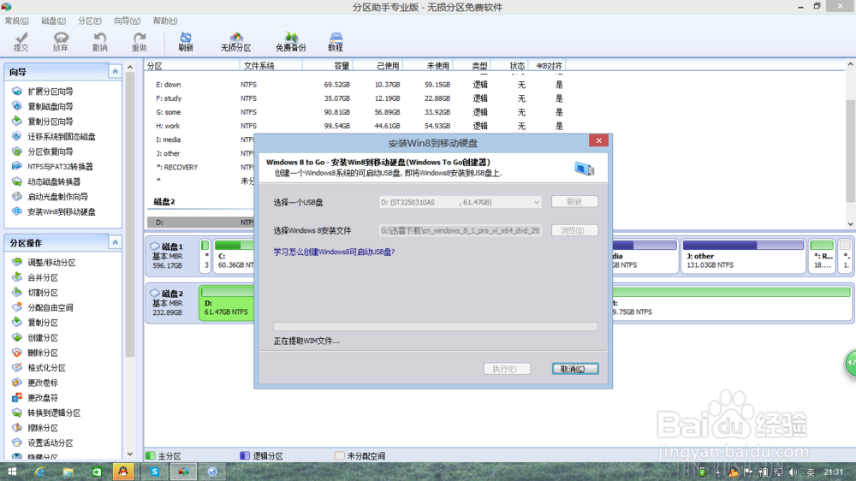Viewport: 856px width, 481px height.
Task: Open Internet Explorer from taskbar
Action: (x=40, y=472)
